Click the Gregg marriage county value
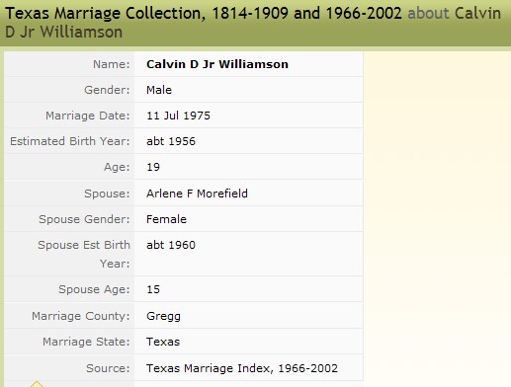511x387 pixels. [x=163, y=316]
